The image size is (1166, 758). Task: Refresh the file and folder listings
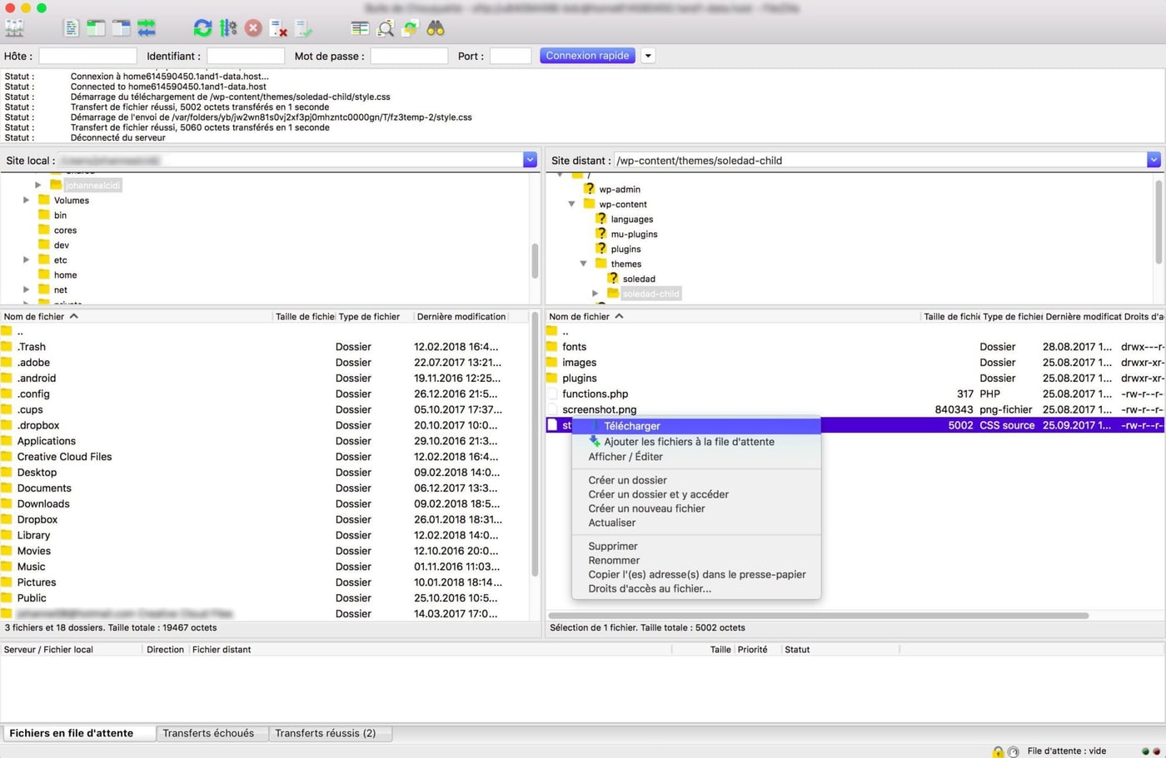202,27
